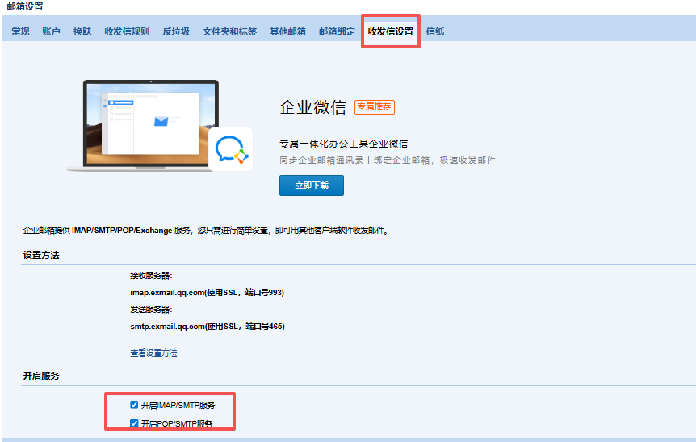Click the 企业微信 heading title
The width and height of the screenshot is (696, 442).
(312, 107)
